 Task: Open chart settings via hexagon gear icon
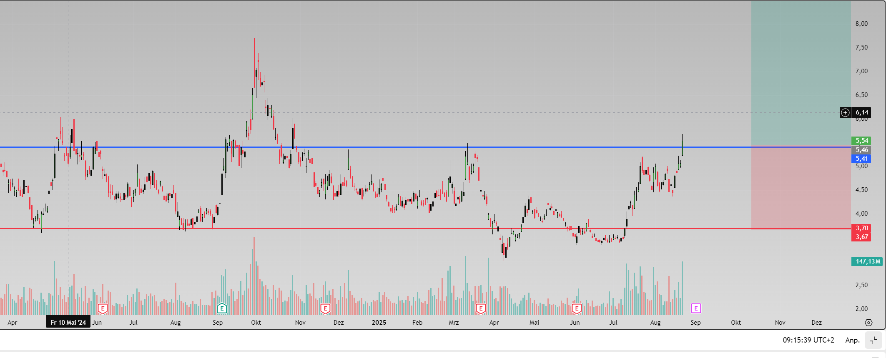click(x=868, y=323)
